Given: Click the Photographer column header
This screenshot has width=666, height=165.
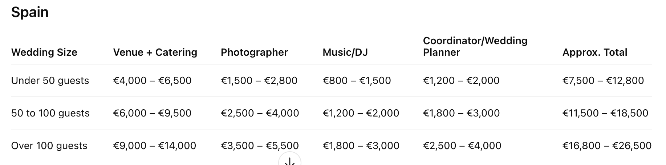Looking at the screenshot, I should pyautogui.click(x=254, y=52).
